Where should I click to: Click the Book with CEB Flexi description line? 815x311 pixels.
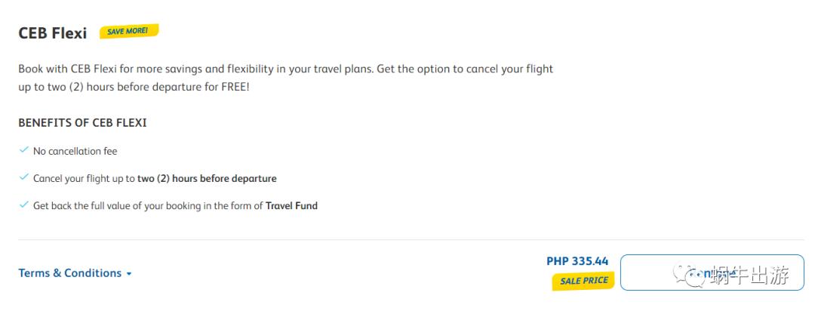pyautogui.click(x=285, y=69)
